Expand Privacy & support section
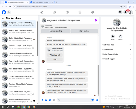 [x=117, y=59]
